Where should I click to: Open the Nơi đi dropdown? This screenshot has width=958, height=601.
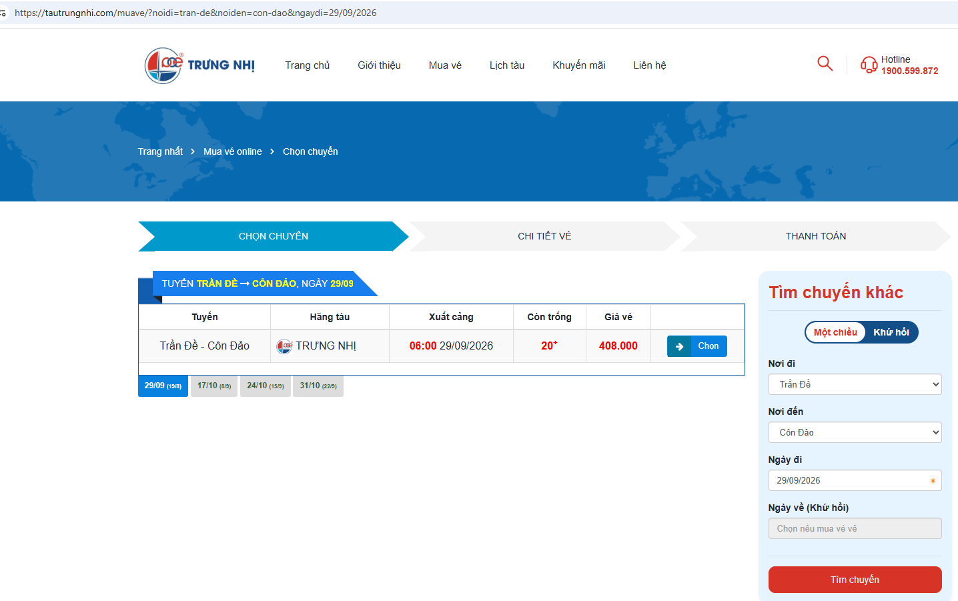click(855, 384)
